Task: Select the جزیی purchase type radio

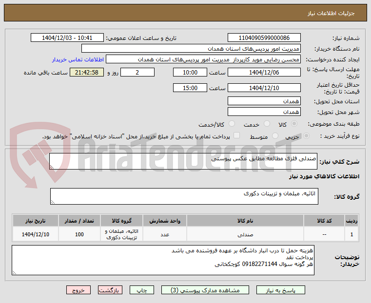Action: coord(306,136)
